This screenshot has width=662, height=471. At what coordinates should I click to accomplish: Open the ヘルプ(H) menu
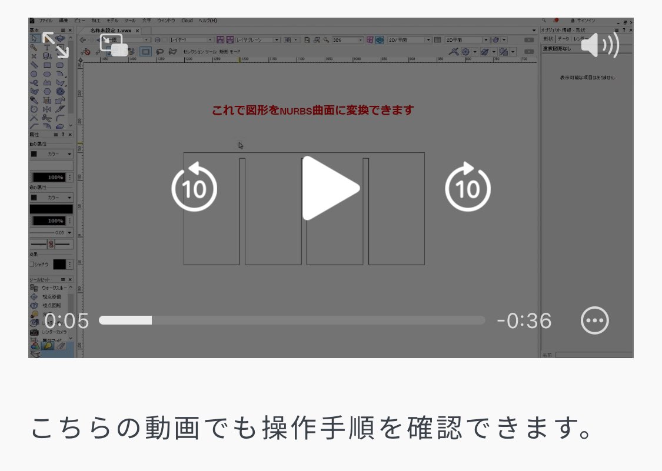coord(208,20)
